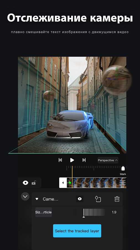
Task: Collapse the Camera effect disclosure triangle
Action: 37,199
